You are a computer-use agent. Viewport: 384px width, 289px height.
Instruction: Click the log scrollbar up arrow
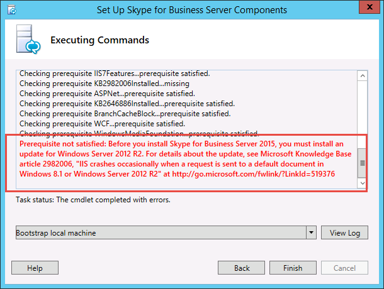point(362,75)
